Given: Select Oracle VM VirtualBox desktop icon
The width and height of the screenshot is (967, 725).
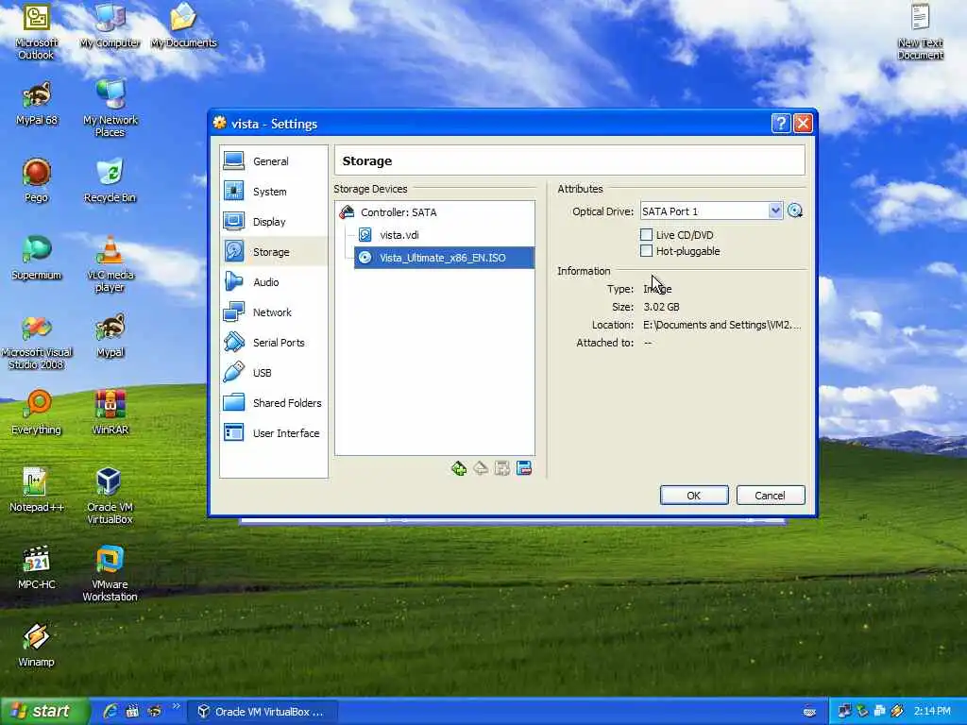Looking at the screenshot, I should point(110,497).
